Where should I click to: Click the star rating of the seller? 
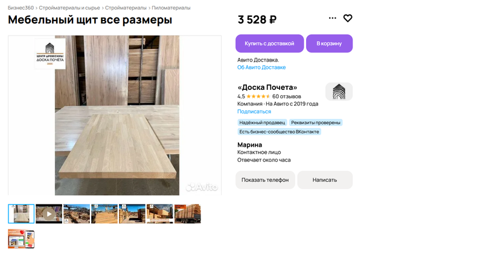pyautogui.click(x=258, y=97)
